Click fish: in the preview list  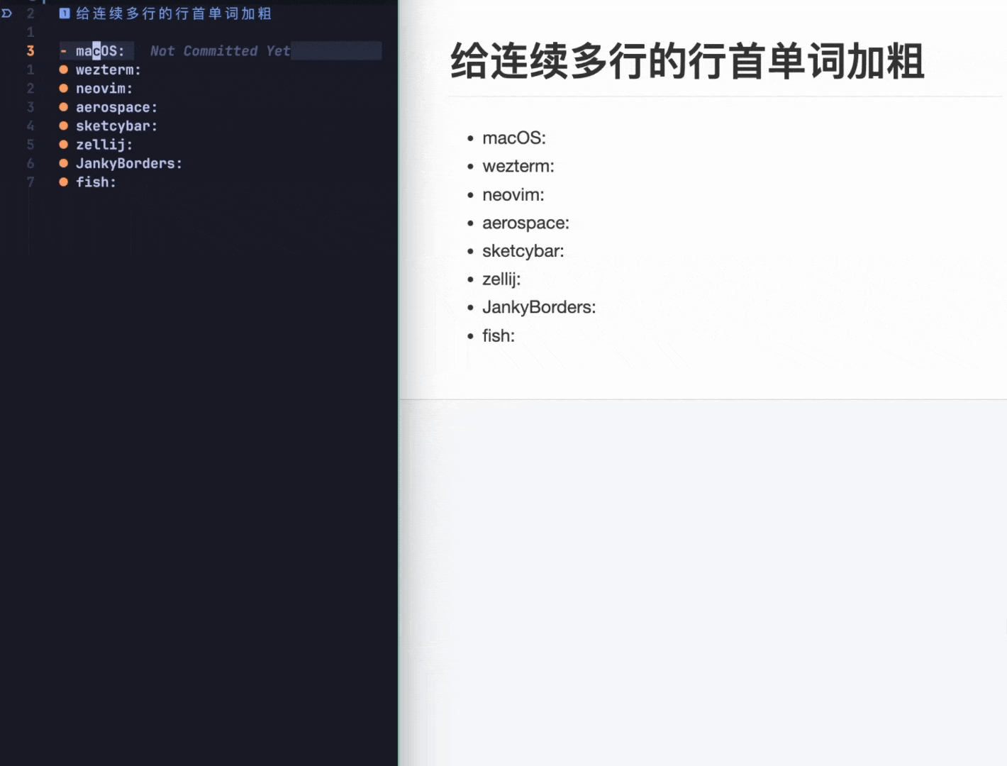pyautogui.click(x=499, y=335)
